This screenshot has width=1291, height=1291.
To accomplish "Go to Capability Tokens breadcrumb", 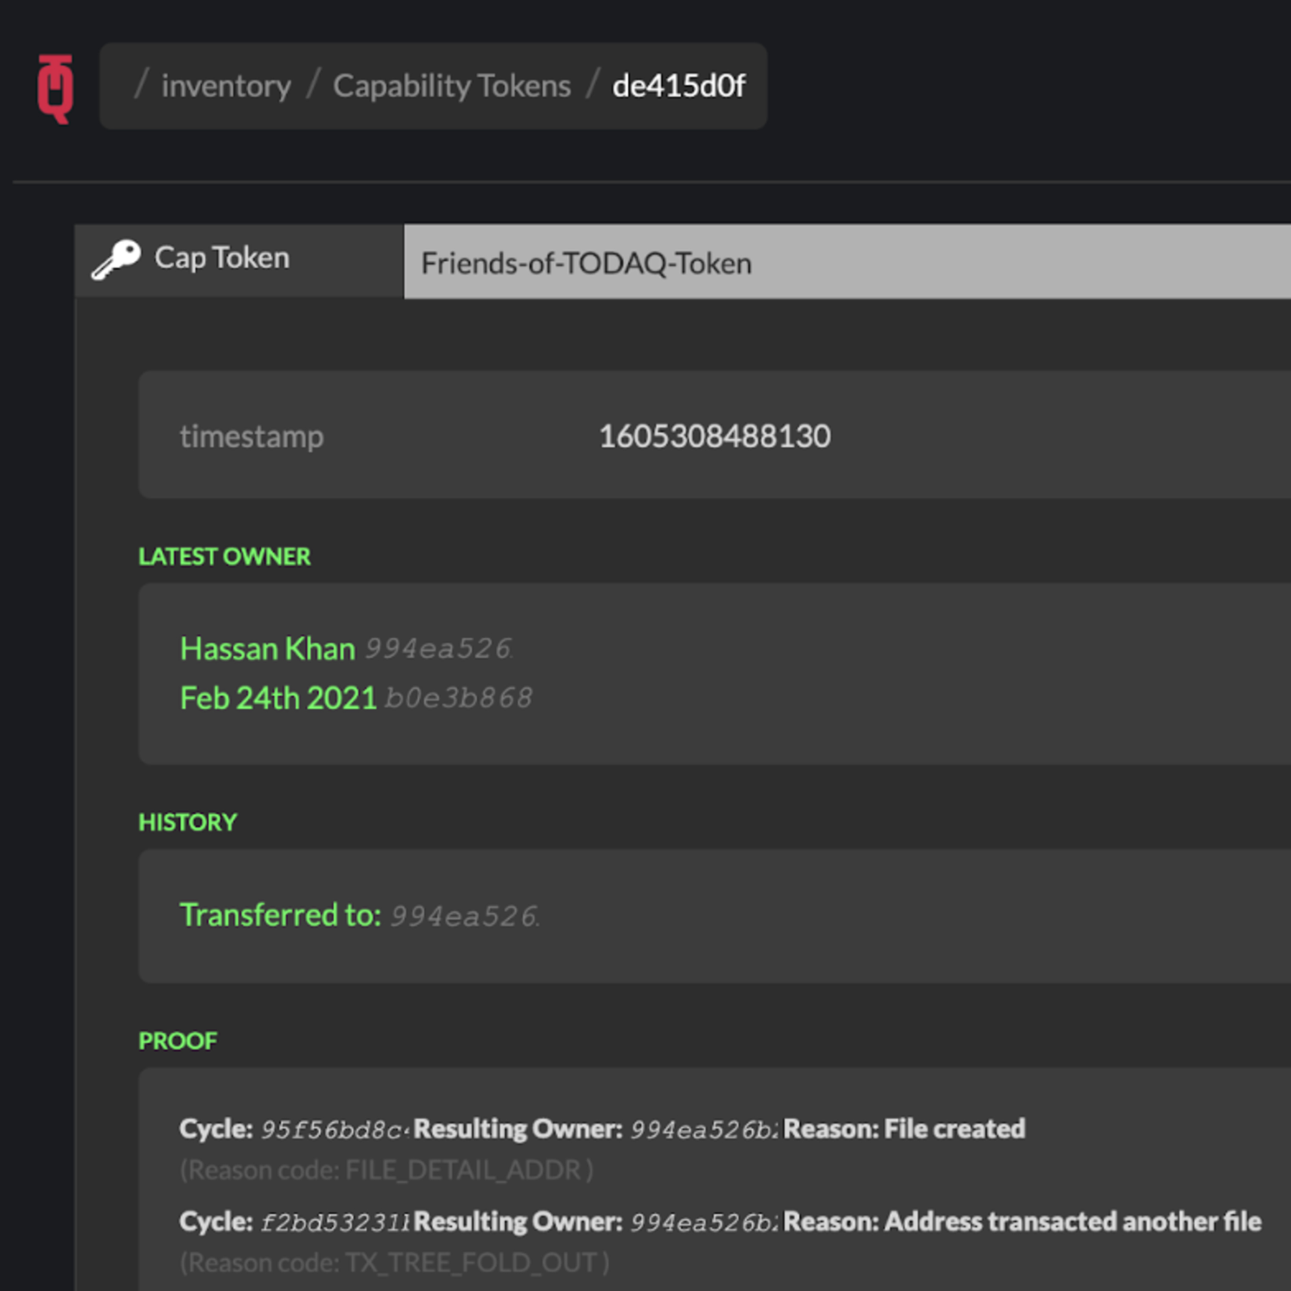I will click(452, 86).
